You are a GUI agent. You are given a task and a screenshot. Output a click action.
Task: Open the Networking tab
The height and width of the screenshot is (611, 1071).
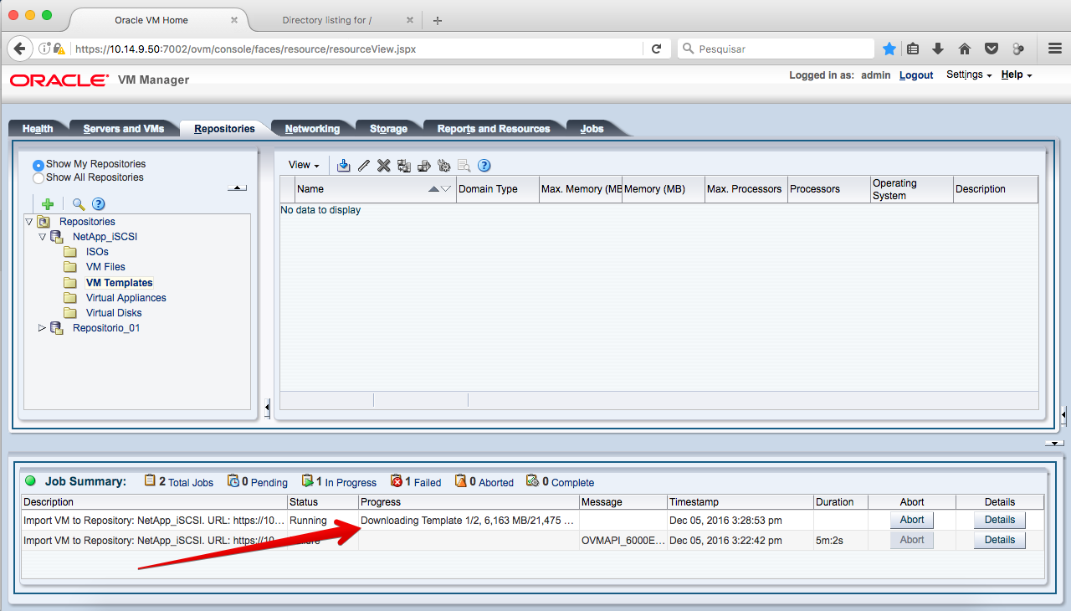(x=312, y=129)
